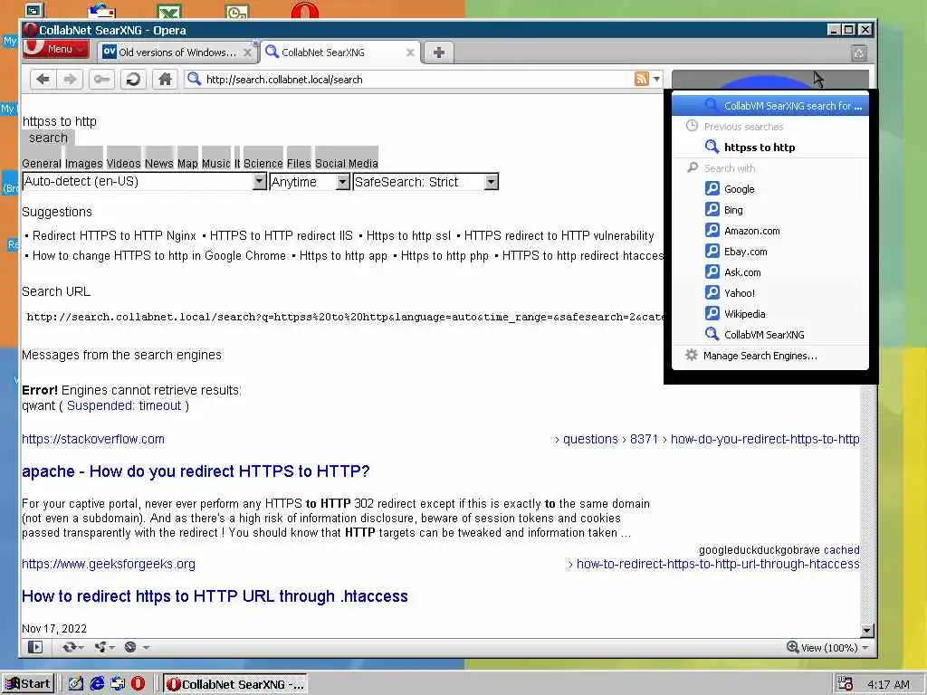
Task: Reload the current page
Action: pyautogui.click(x=133, y=80)
